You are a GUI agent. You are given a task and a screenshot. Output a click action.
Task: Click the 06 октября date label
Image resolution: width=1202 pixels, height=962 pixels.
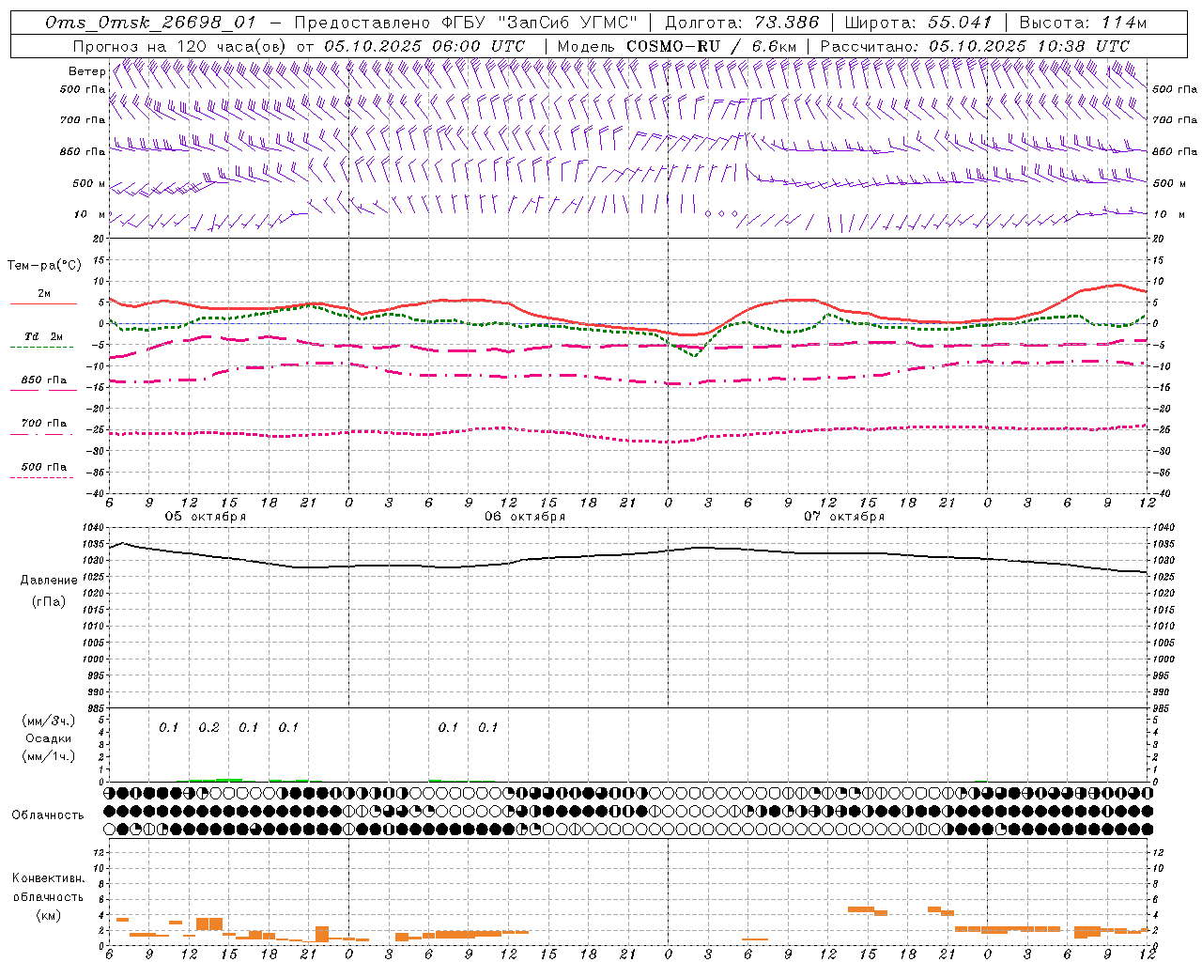point(525,517)
